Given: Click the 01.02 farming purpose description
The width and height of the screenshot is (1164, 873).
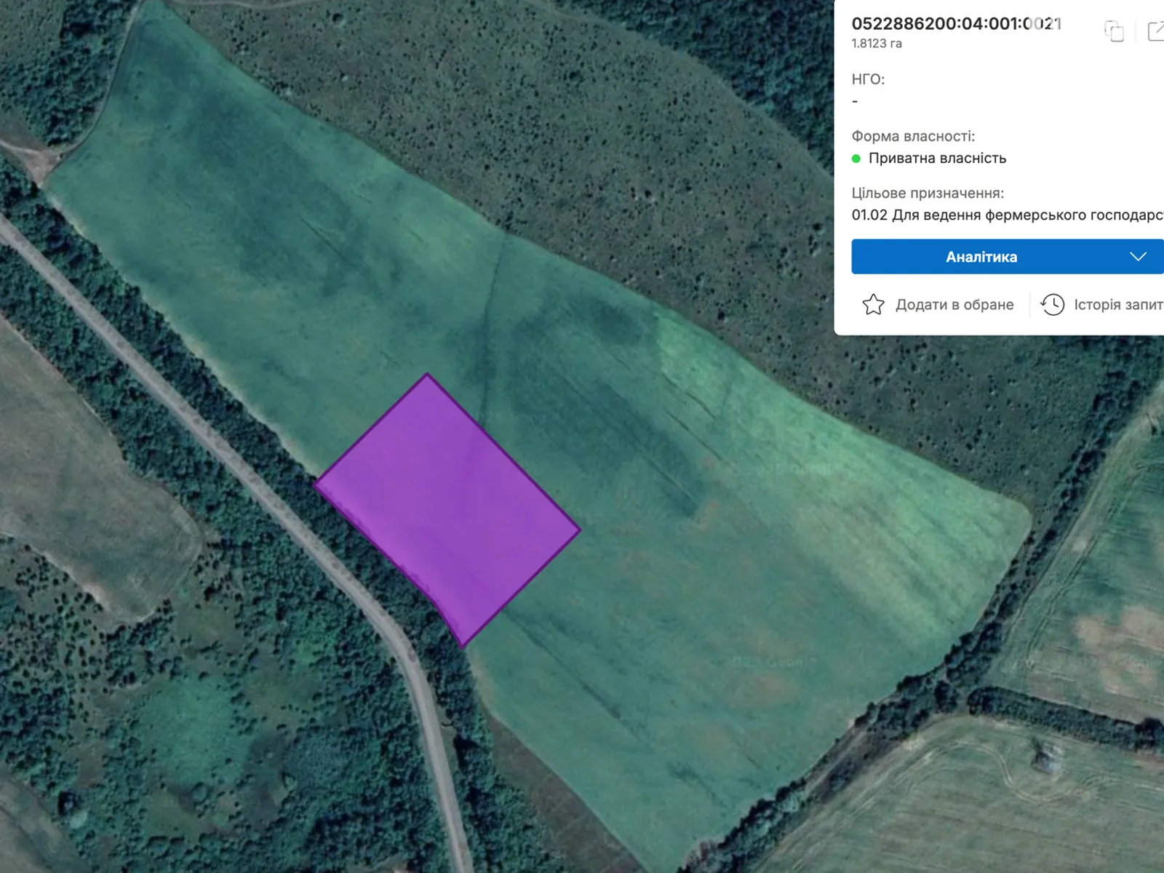Looking at the screenshot, I should (x=1007, y=215).
